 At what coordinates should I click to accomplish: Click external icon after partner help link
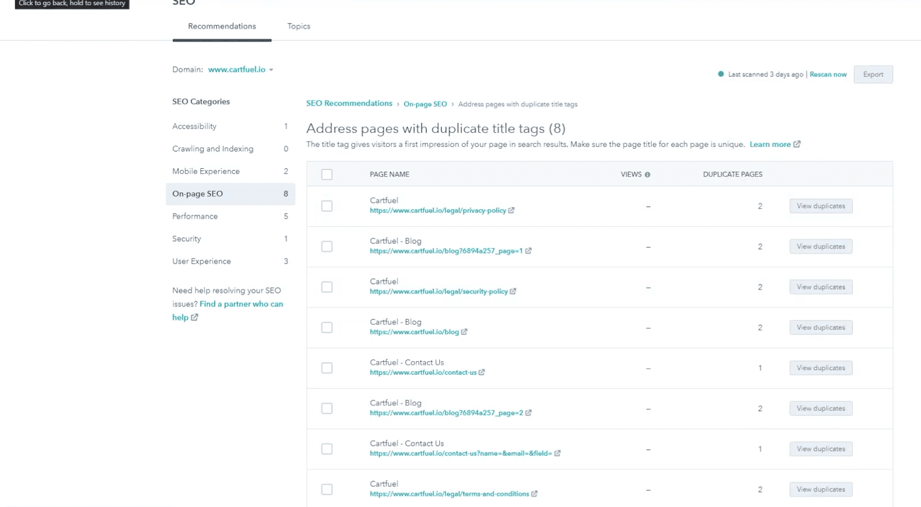(x=195, y=317)
